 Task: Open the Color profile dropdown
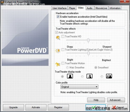click(79, 87)
